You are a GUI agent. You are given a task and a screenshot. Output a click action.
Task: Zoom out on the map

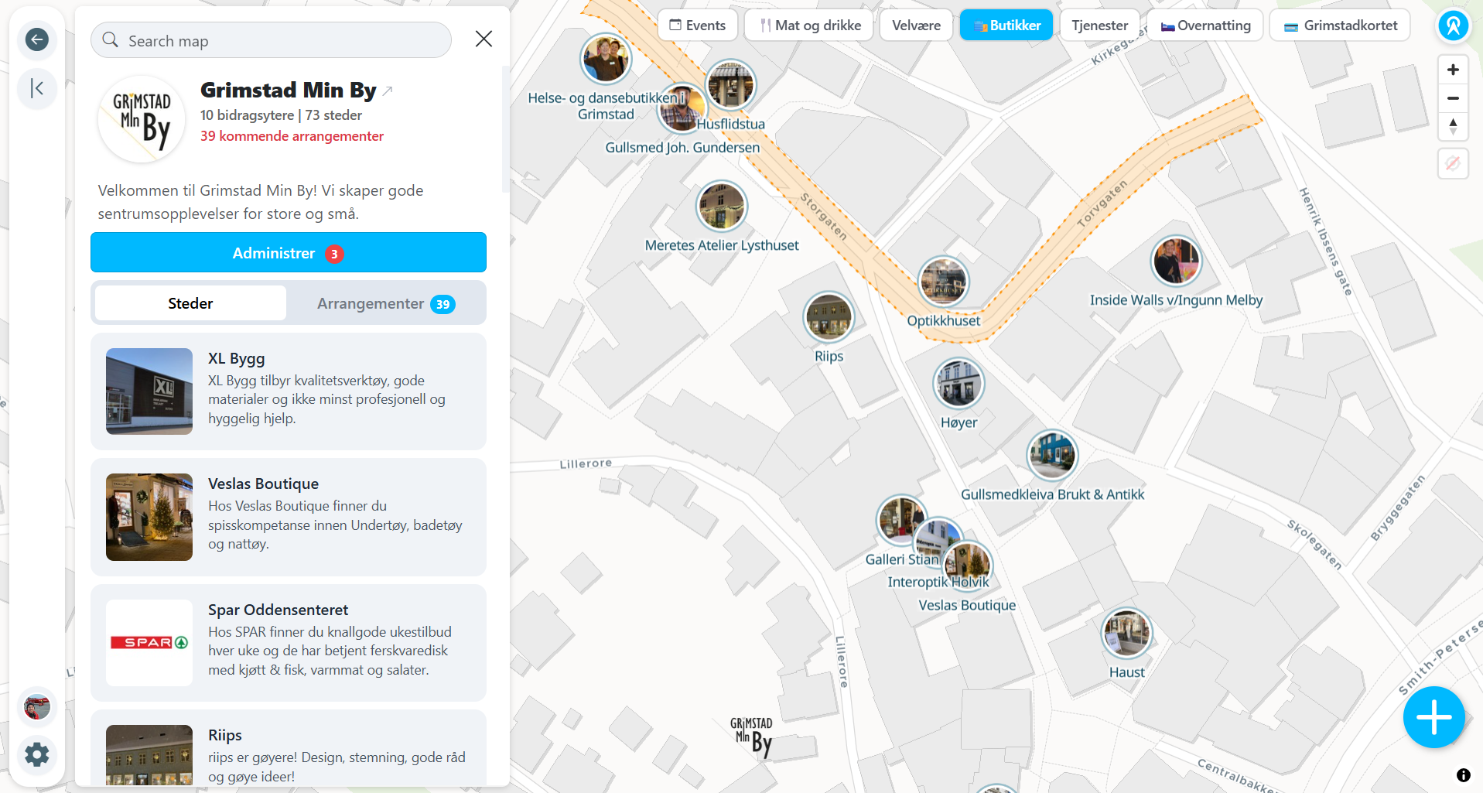point(1453,98)
